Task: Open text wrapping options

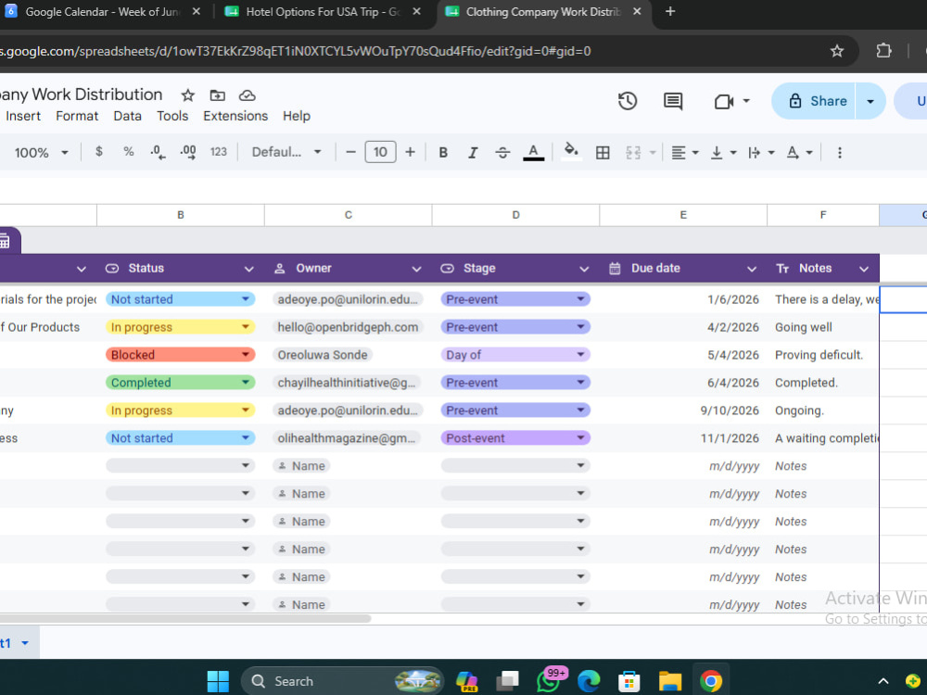Action: pos(761,153)
